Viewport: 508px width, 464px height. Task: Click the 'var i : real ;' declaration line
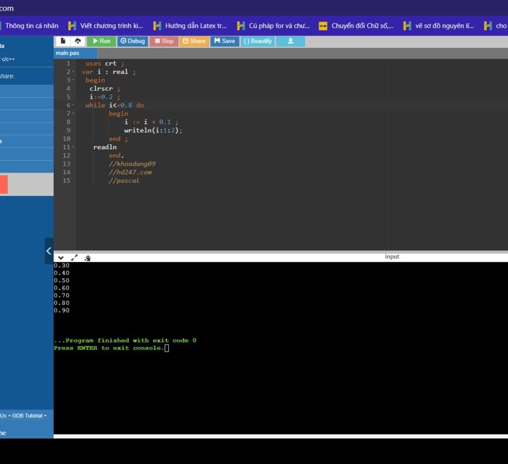[x=109, y=72]
